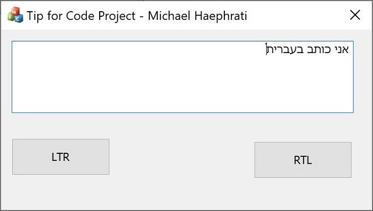The width and height of the screenshot is (373, 211).
Task: Click 'Michael Haephrati' in the title bar
Action: pos(197,16)
